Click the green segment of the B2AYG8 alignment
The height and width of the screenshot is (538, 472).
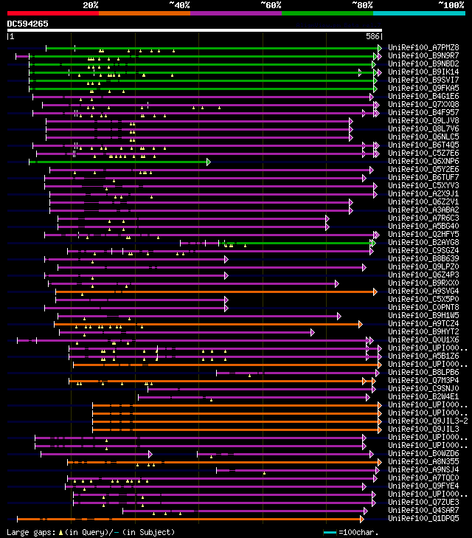(298, 244)
